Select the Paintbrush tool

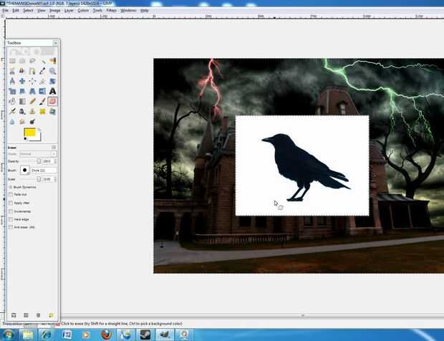pyautogui.click(x=42, y=102)
